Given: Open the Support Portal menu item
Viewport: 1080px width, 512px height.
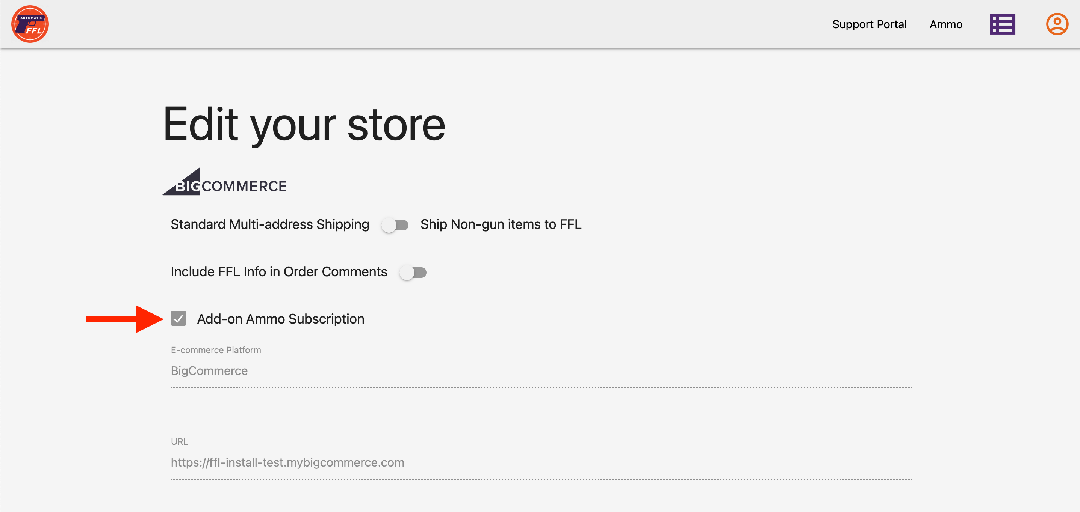Looking at the screenshot, I should point(869,24).
